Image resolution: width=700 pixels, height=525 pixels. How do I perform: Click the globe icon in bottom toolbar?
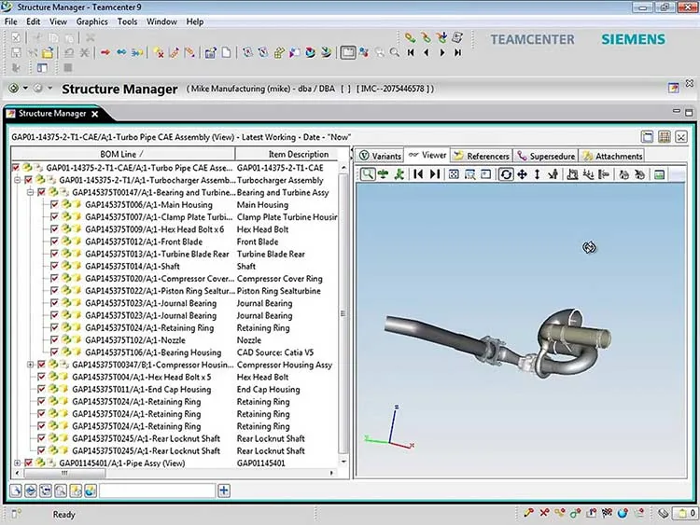click(x=91, y=490)
